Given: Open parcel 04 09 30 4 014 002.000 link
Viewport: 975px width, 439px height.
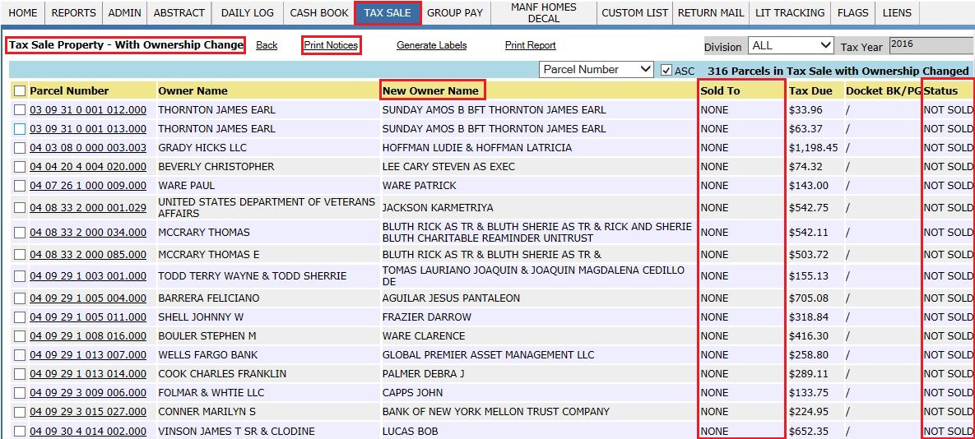Looking at the screenshot, I should click(x=88, y=432).
